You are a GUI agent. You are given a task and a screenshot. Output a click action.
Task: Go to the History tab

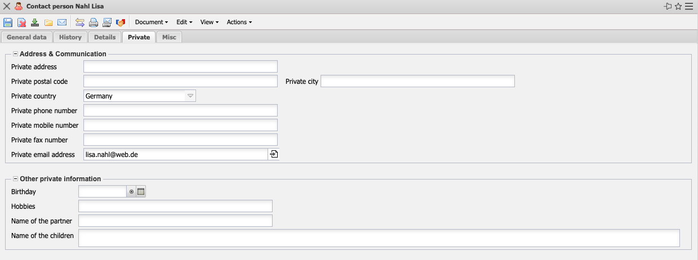click(70, 37)
